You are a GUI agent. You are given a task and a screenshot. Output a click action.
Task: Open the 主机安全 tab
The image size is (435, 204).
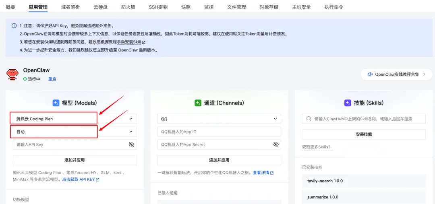tap(301, 7)
